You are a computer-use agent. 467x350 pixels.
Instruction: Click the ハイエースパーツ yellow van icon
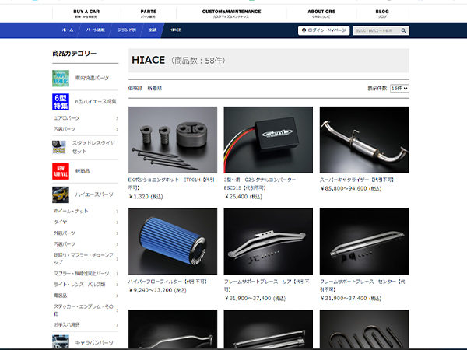click(61, 194)
